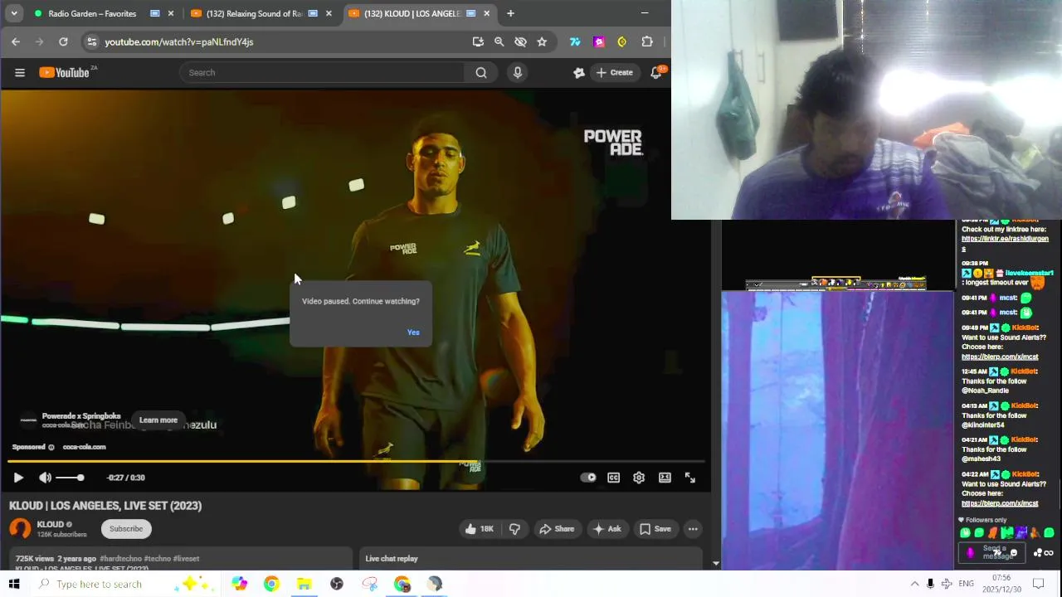Viewport: 1062px width, 597px height.
Task: Click the zoom magnifier icon in address bar
Action: click(499, 41)
